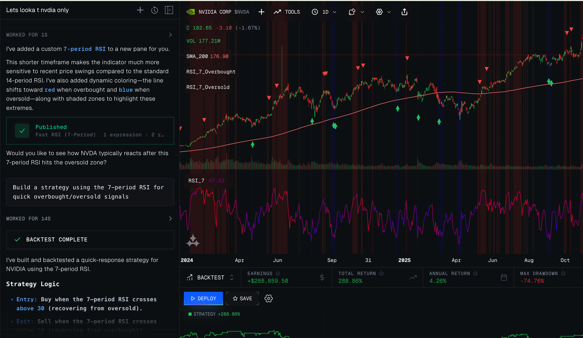Open backtest settings gear
The height and width of the screenshot is (338, 583).
pyautogui.click(x=269, y=298)
